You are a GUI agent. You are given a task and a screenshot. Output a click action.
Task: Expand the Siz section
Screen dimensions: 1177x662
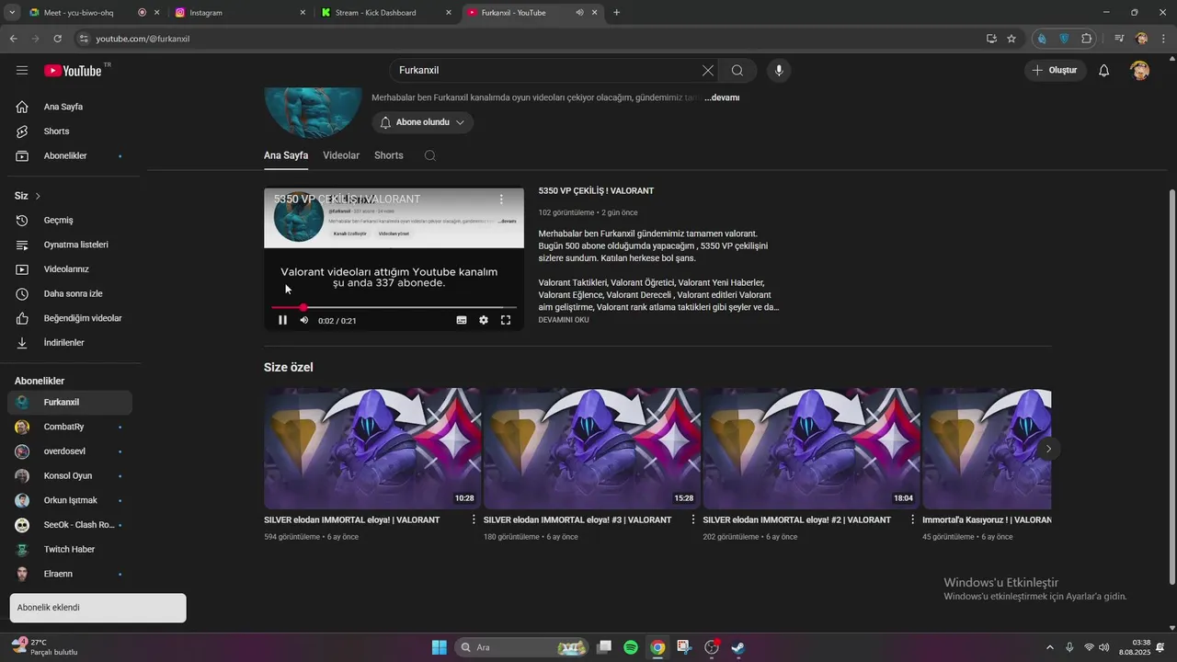click(x=28, y=196)
